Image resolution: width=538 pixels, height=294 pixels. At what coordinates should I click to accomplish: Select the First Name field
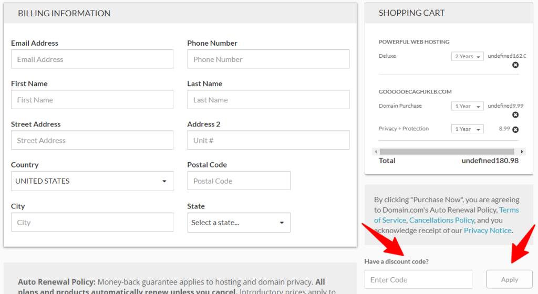click(92, 100)
